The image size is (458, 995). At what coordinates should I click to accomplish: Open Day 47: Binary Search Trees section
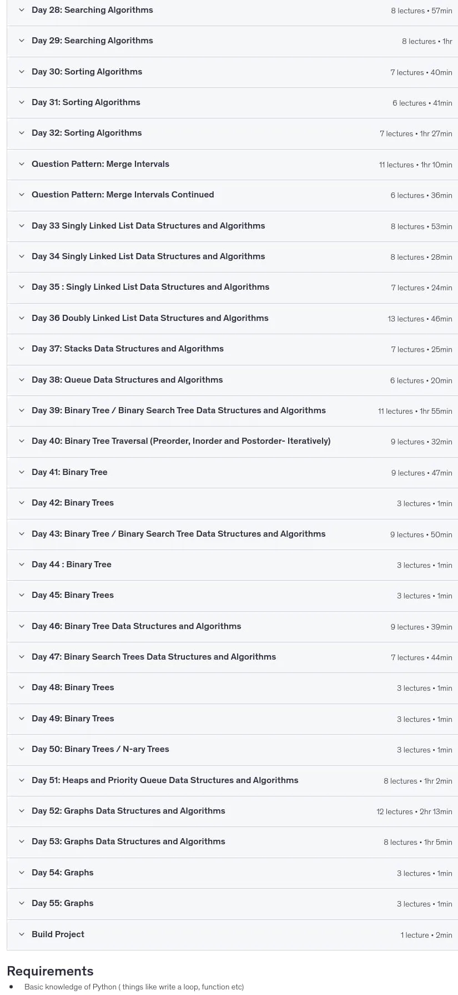pos(232,657)
